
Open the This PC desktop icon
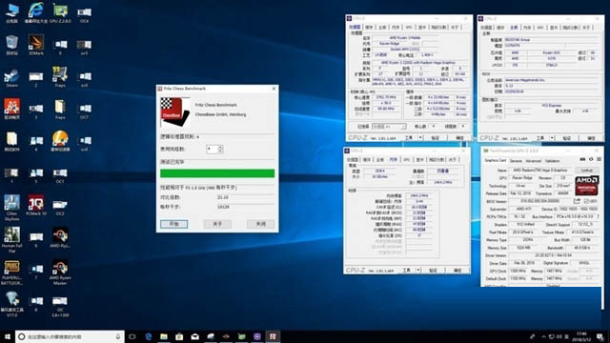(x=11, y=12)
